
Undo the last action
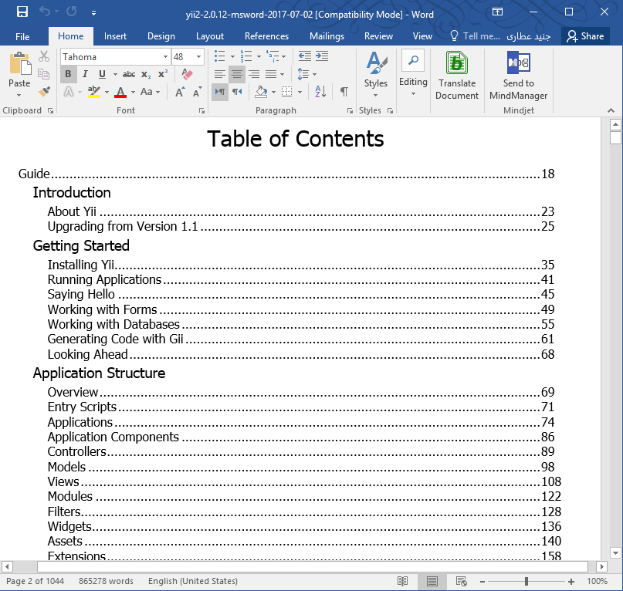45,12
